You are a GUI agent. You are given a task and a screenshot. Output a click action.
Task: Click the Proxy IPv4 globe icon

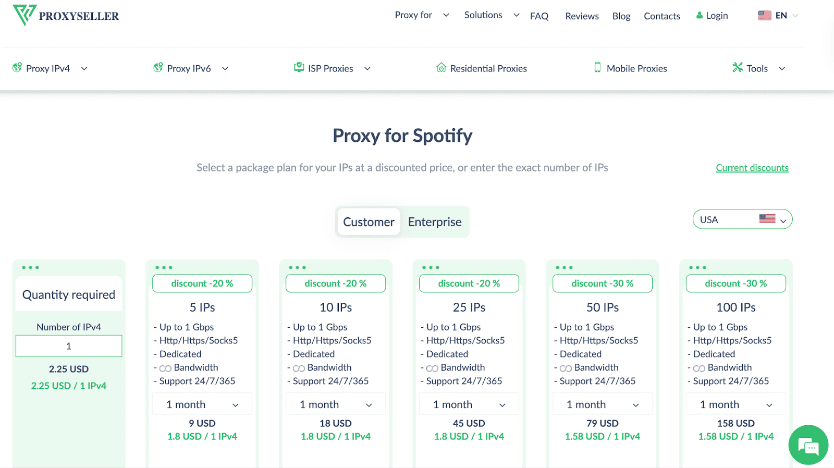[x=17, y=68]
